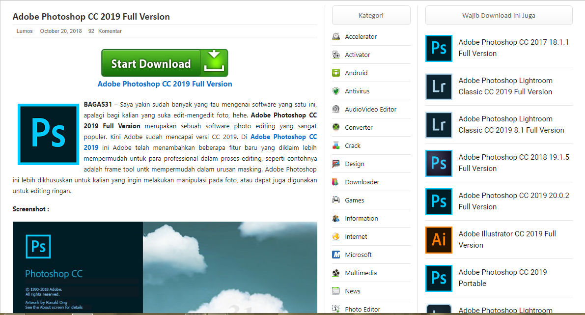
Task: Click the Microsoft category icon
Action: pyautogui.click(x=336, y=255)
